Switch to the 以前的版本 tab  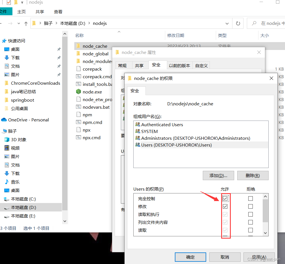[x=179, y=66]
